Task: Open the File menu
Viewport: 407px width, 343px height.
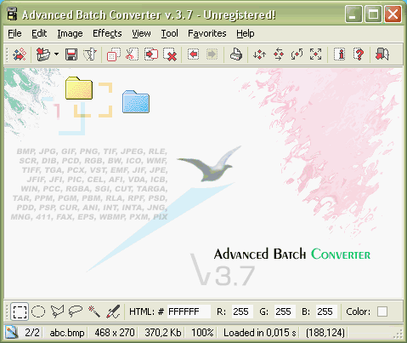Action: click(14, 33)
